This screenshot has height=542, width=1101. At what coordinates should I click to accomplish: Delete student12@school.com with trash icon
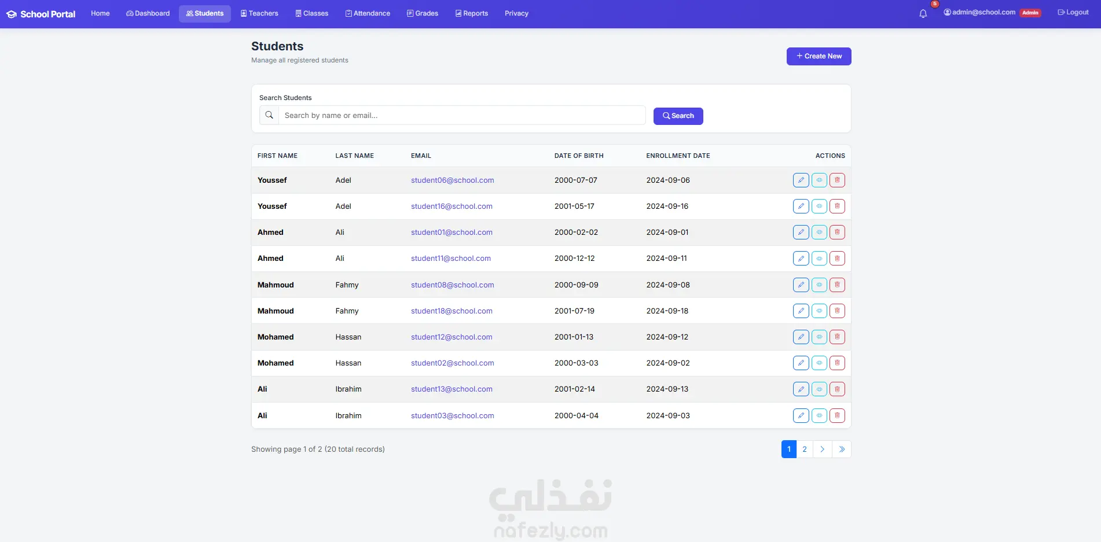point(837,337)
